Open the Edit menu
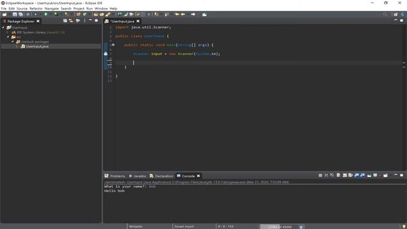Viewport: 407px width, 229px height. point(11,8)
